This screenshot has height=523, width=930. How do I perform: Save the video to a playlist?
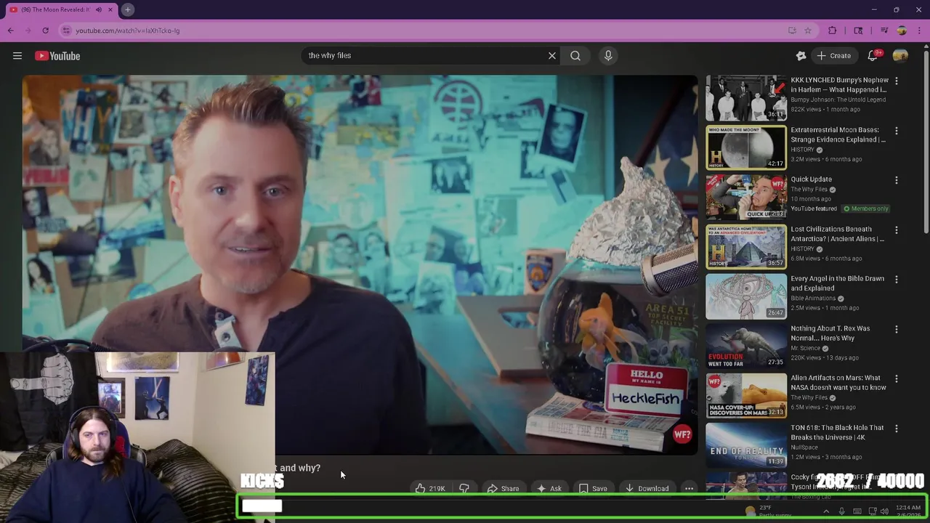pyautogui.click(x=593, y=489)
